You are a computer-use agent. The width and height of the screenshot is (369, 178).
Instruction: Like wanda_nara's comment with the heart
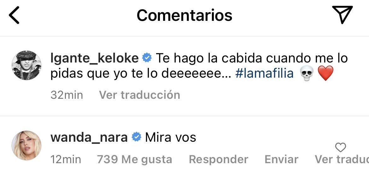[x=340, y=148]
